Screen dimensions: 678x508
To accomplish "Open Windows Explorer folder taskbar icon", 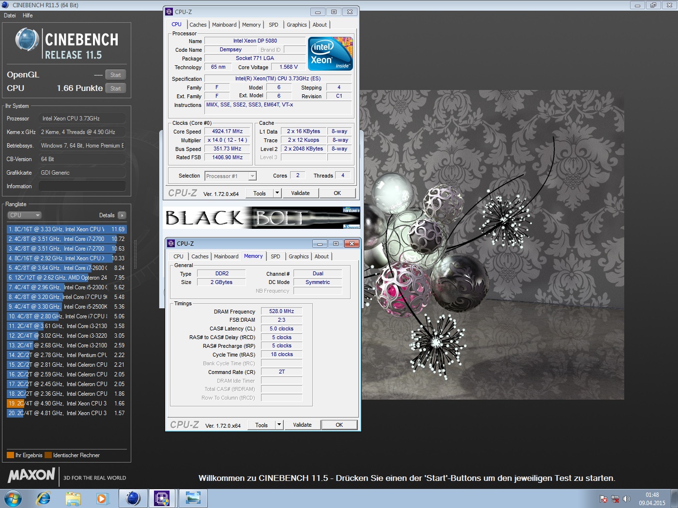I will pos(73,498).
